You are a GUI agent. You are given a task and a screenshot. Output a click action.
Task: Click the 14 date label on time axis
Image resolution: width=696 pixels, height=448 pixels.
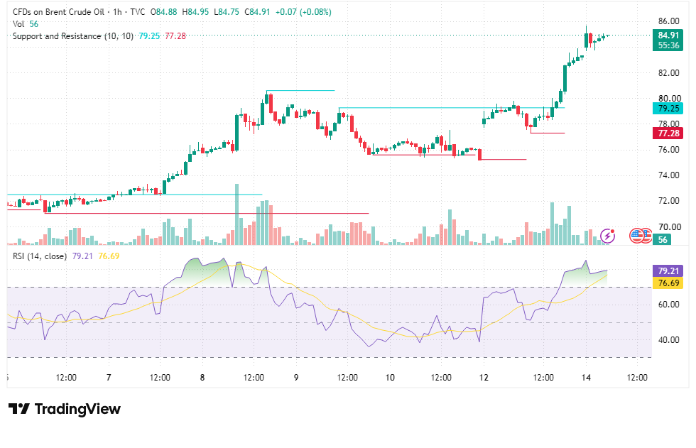tap(586, 378)
